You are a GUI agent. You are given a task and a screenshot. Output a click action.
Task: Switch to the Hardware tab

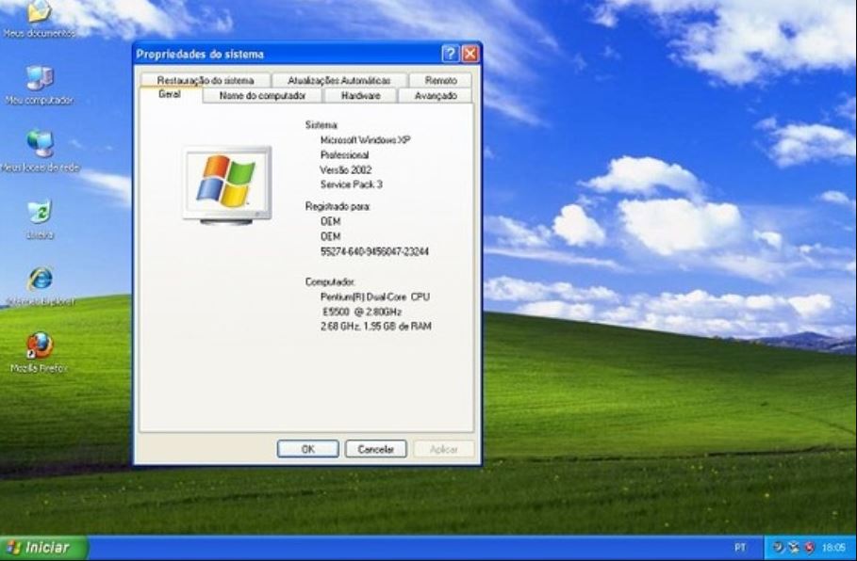pos(361,95)
